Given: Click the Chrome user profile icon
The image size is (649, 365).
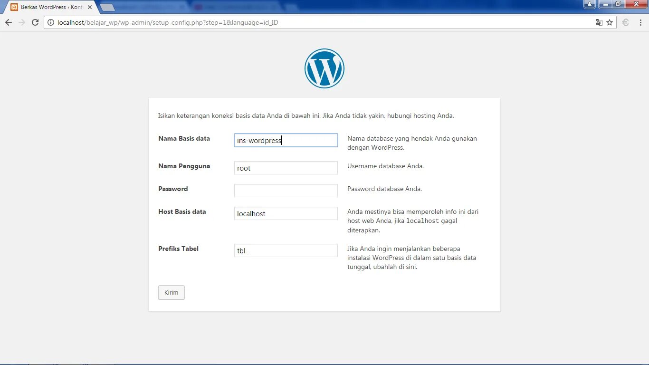Looking at the screenshot, I should click(x=590, y=4).
